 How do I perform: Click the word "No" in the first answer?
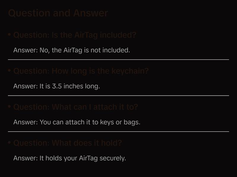point(44,50)
